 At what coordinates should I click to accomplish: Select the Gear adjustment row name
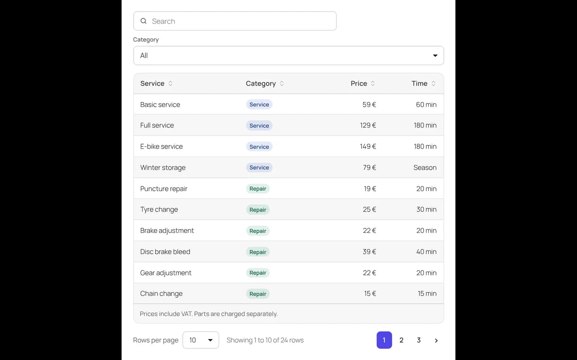(x=166, y=273)
